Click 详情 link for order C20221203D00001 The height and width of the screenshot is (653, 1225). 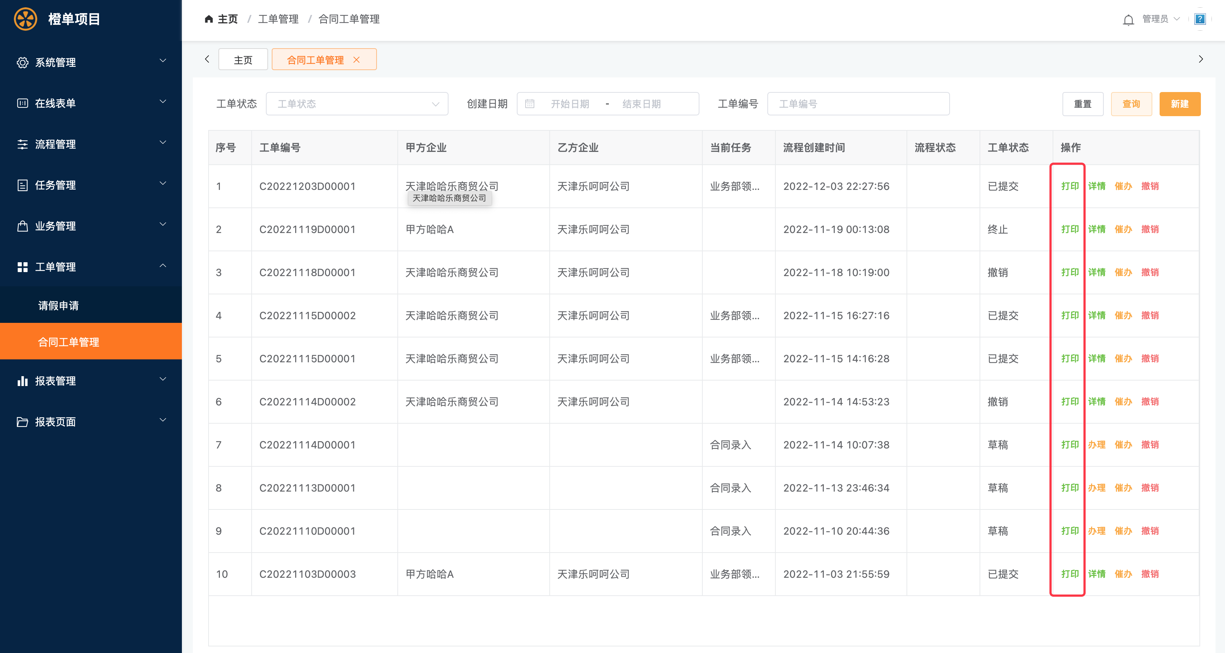(x=1096, y=186)
